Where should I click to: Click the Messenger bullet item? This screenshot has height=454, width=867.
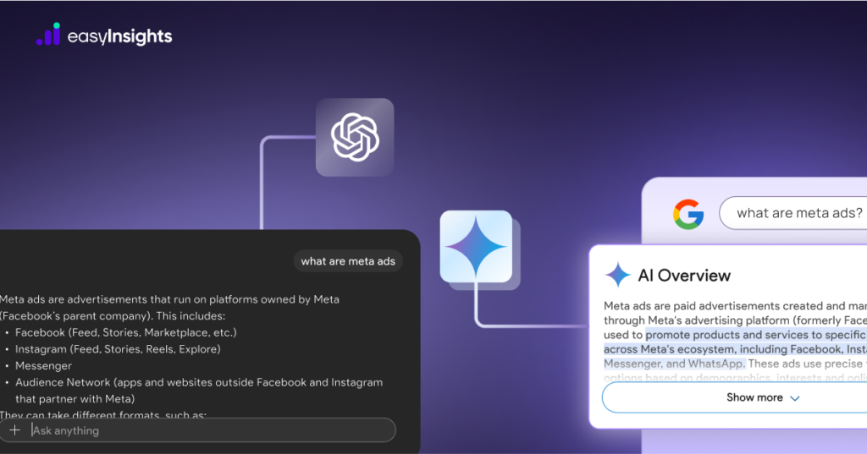point(44,365)
